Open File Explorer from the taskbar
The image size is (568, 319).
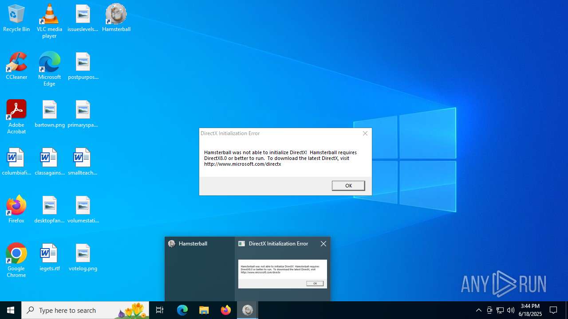[x=204, y=310]
